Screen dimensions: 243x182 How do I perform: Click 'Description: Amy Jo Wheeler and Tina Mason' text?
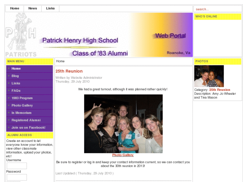point(215,96)
